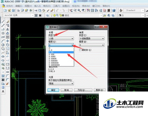
Task: Open the color control dropdown showing 白
Action: pyautogui.click(x=131, y=15)
